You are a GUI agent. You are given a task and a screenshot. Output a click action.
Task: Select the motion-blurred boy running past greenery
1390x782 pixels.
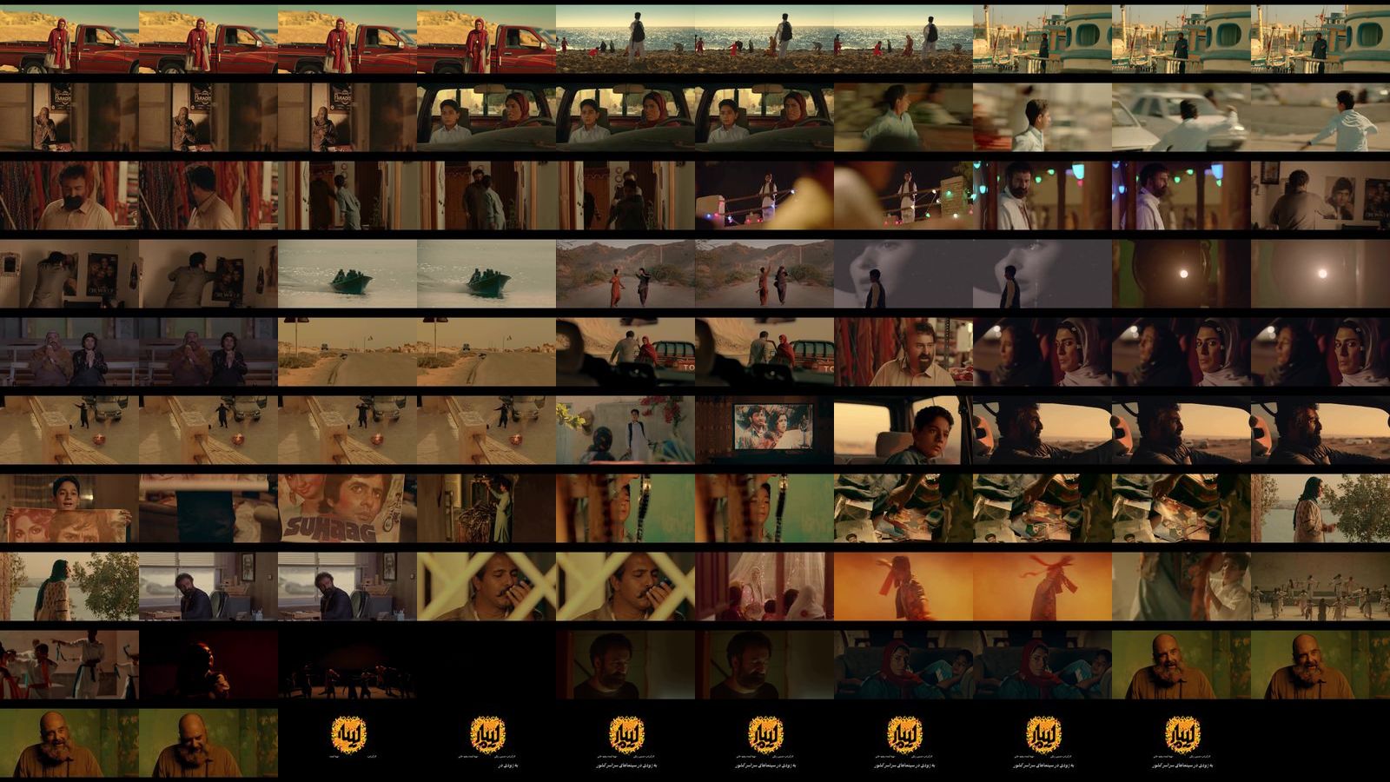pos(903,117)
